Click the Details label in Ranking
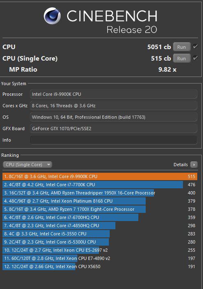The width and height of the screenshot is (203, 289). 180,165
